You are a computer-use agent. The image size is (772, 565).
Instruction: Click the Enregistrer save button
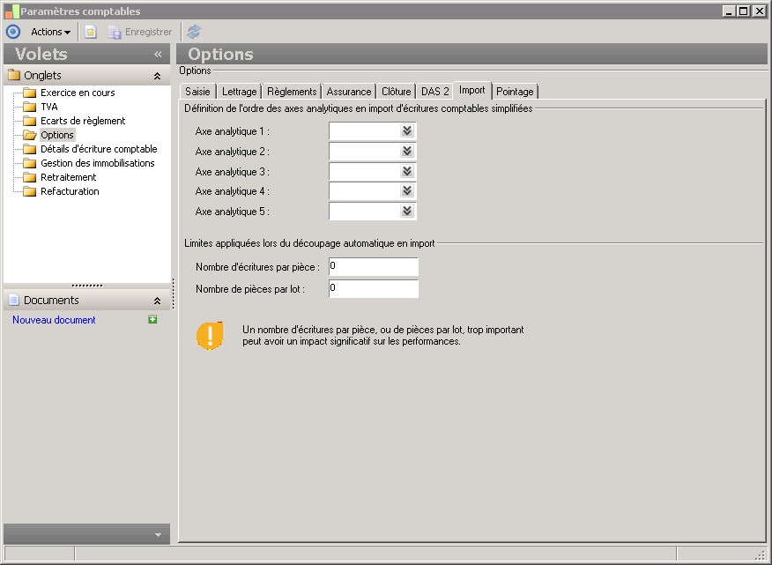pos(140,32)
